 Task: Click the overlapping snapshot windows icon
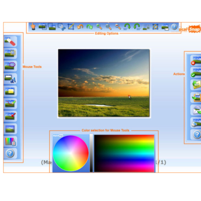(43, 27)
